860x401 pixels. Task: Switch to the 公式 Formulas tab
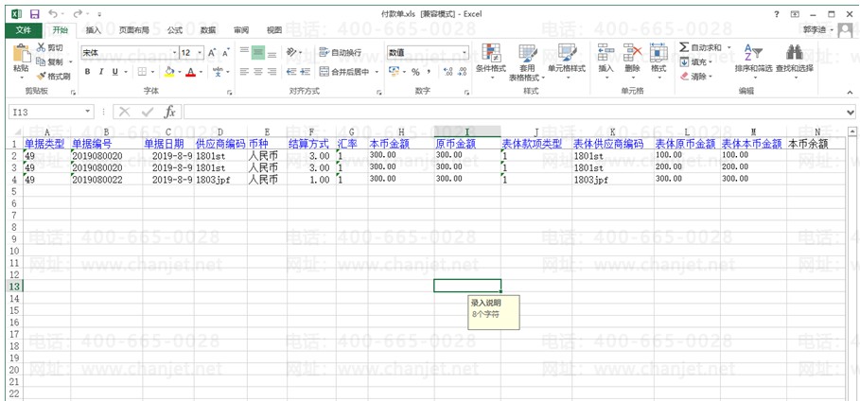point(175,30)
